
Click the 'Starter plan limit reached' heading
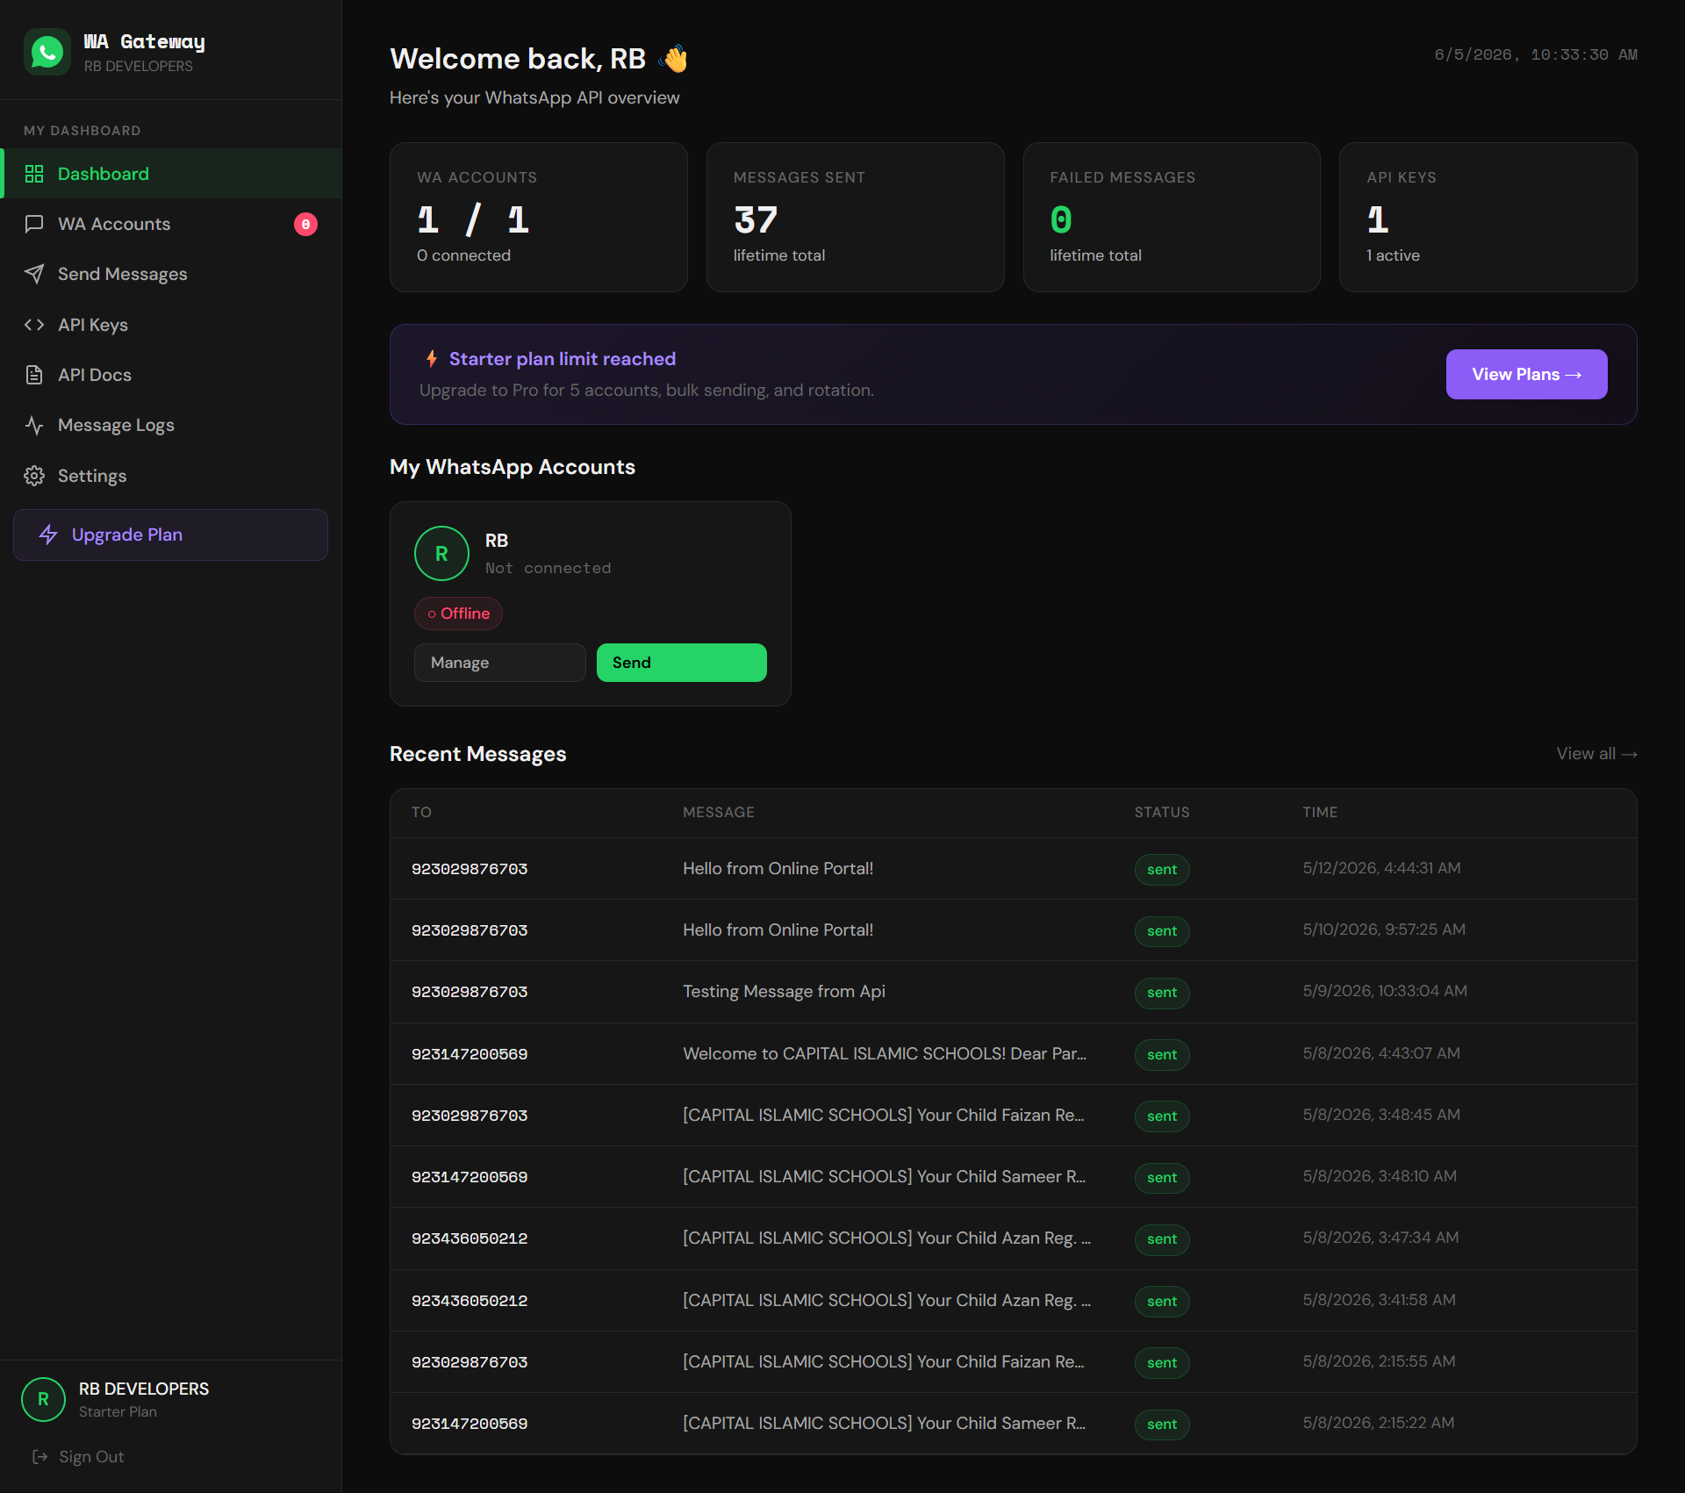(563, 359)
